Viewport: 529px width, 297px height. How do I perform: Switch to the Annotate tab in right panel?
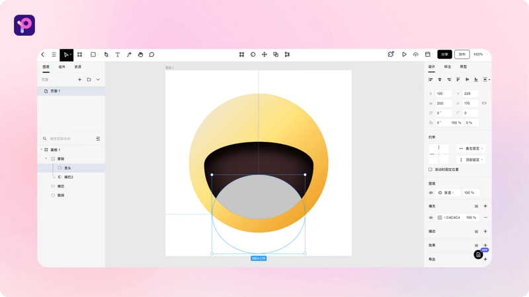448,67
